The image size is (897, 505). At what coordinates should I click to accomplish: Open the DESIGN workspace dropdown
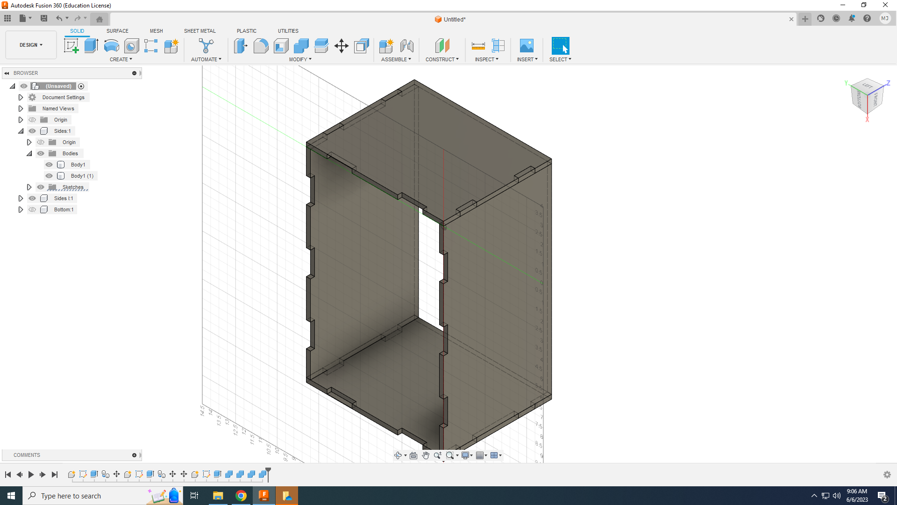[31, 45]
